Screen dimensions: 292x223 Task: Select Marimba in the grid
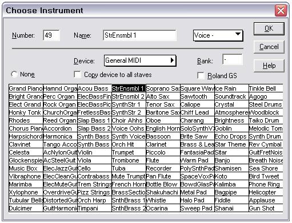[26, 184]
